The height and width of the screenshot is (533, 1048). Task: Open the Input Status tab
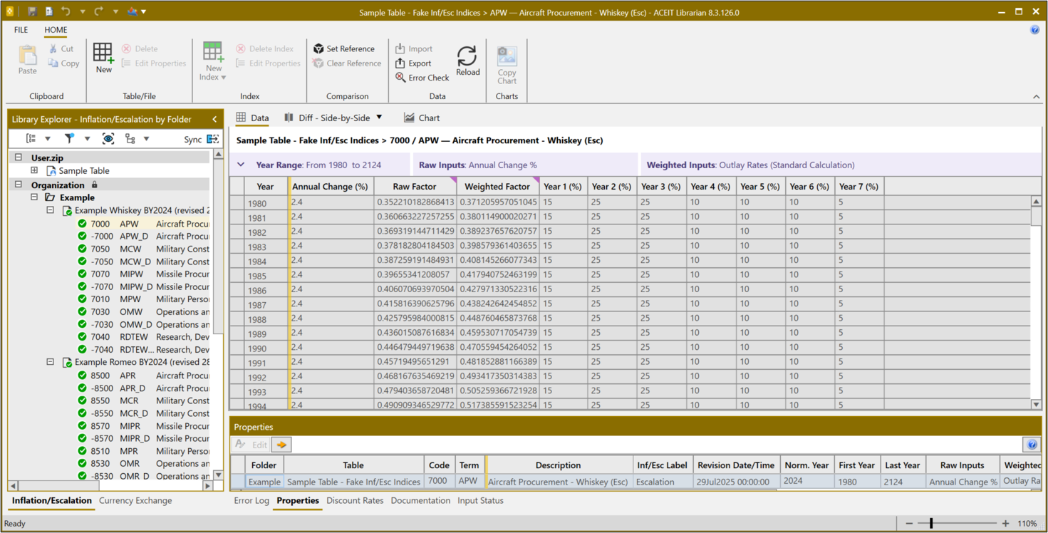480,500
